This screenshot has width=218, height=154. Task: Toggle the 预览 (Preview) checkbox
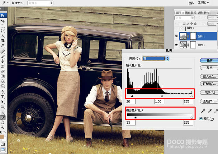coord(201,119)
